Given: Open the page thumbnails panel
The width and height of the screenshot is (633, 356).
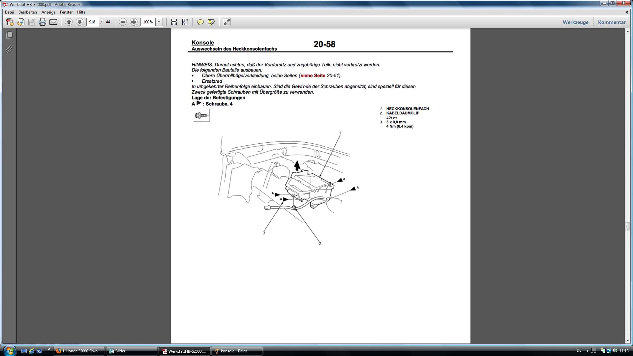Looking at the screenshot, I should pos(9,35).
